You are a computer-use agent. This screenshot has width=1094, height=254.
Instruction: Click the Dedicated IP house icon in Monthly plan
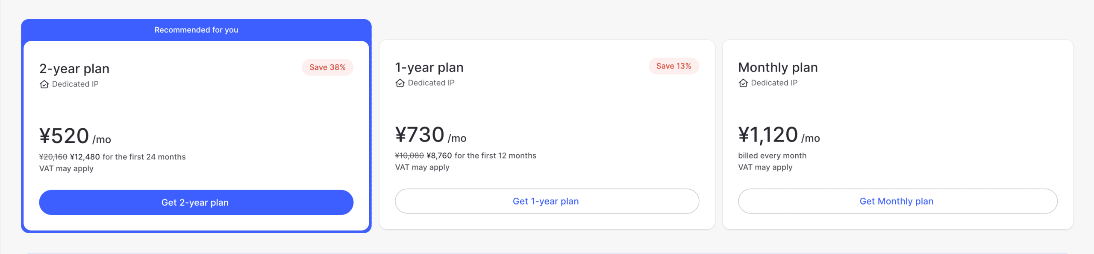click(743, 83)
